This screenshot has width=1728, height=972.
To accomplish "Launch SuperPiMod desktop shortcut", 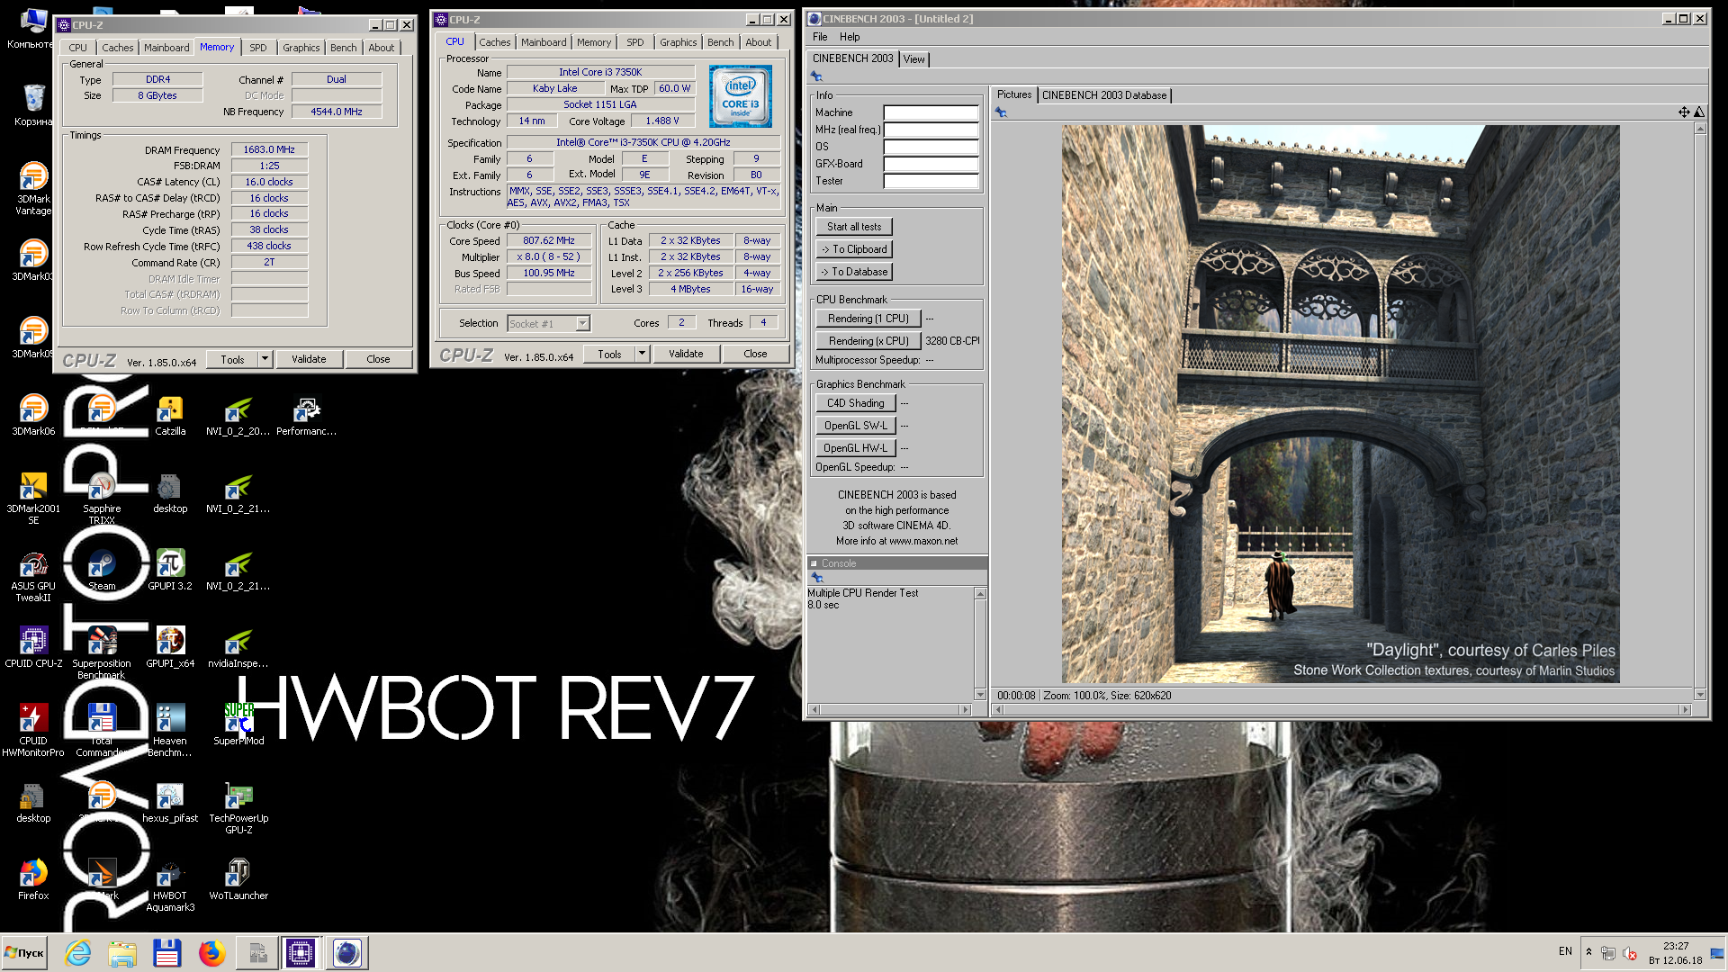I will click(x=238, y=724).
